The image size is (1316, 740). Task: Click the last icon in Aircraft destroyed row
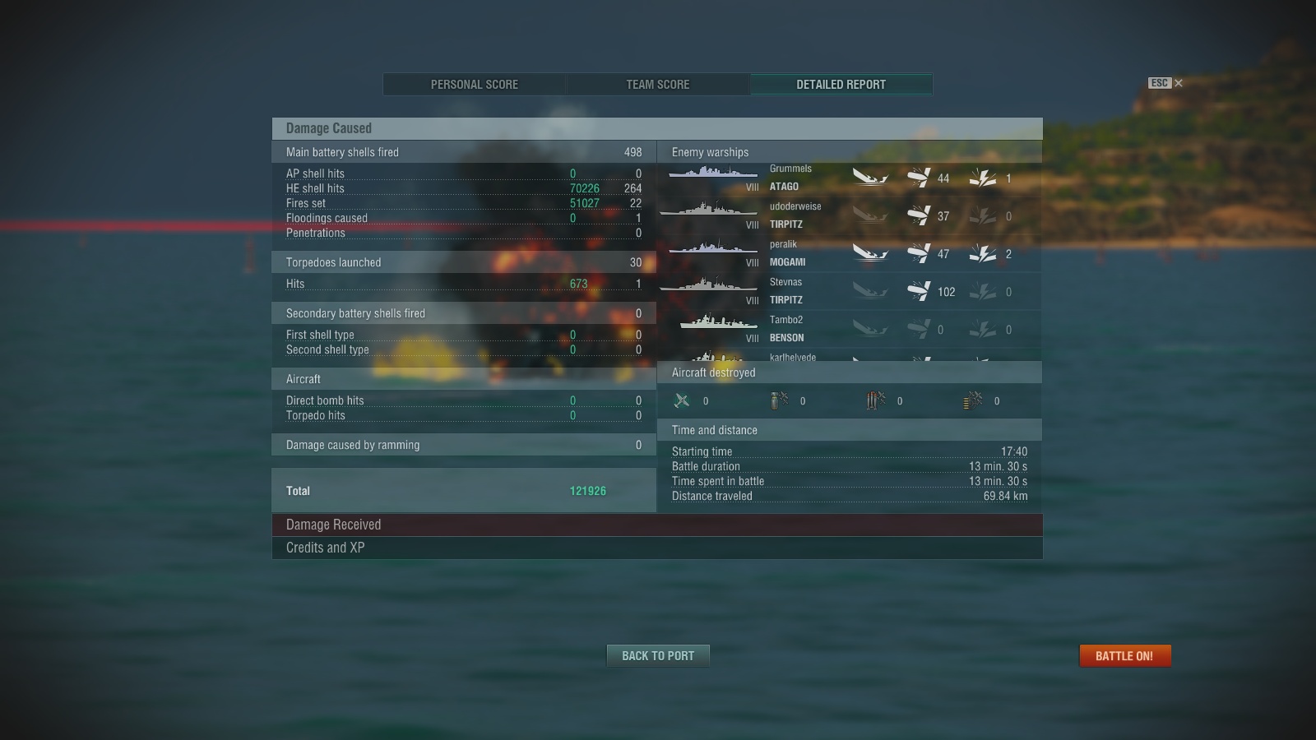coord(973,400)
